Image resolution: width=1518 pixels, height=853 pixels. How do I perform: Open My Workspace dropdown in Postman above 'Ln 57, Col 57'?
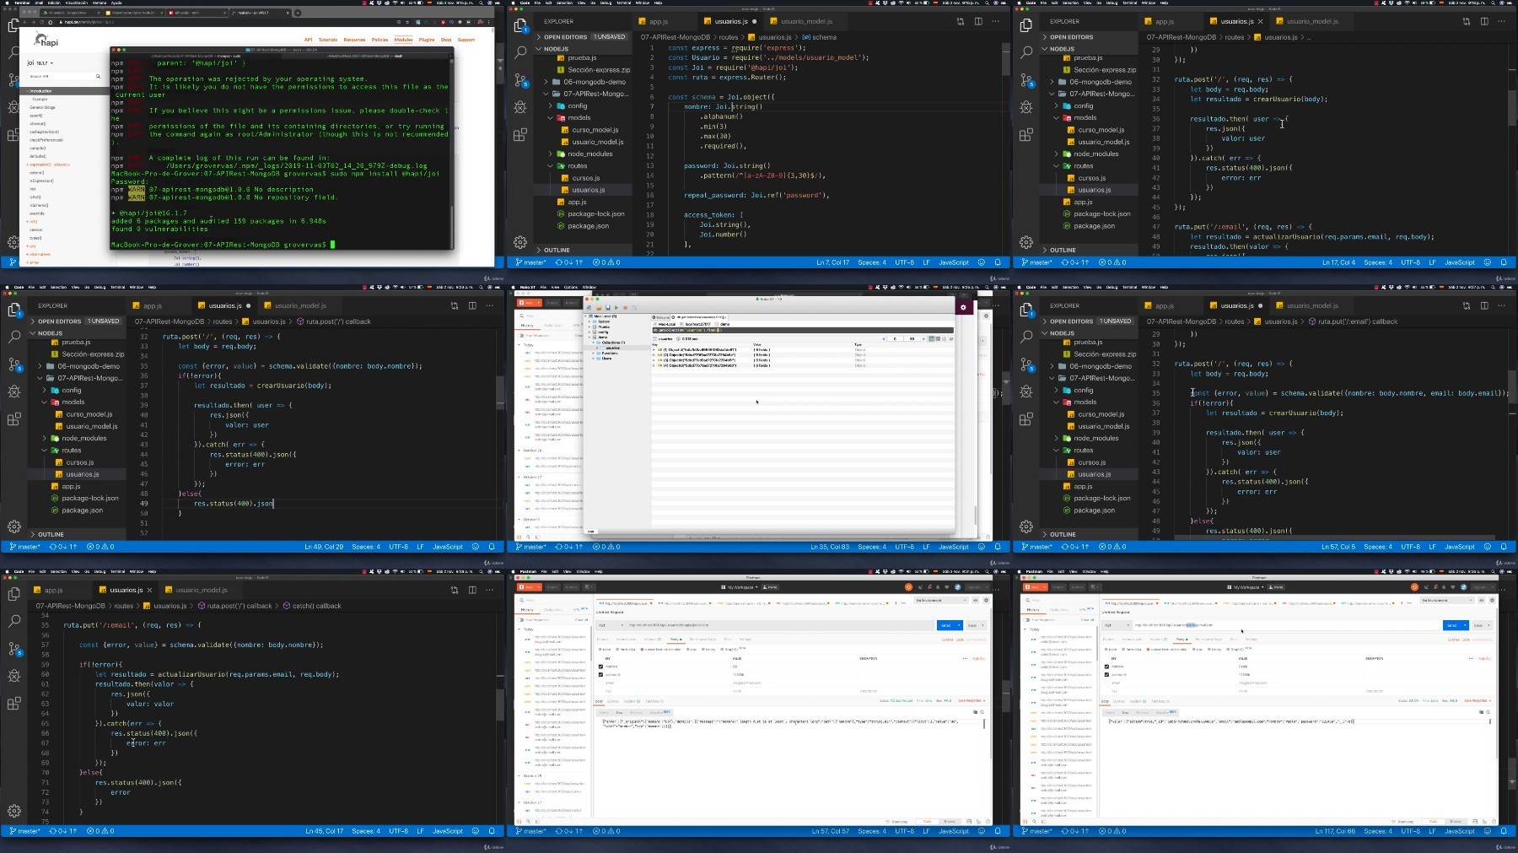[739, 587]
